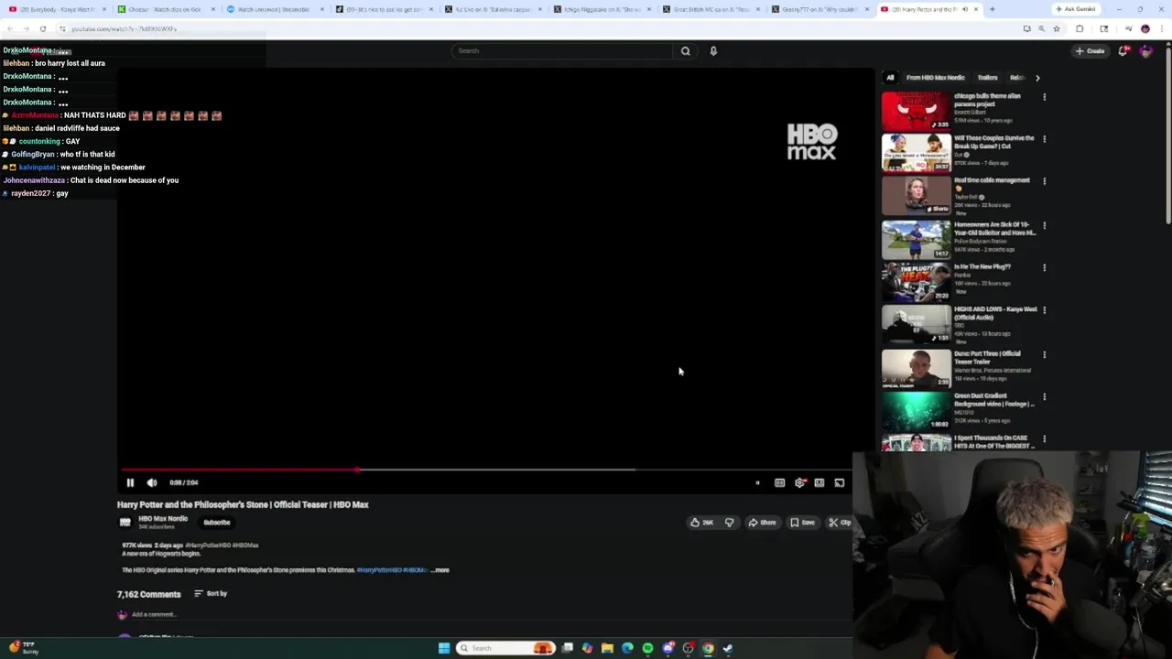Open YouTube notifications bell
This screenshot has width=1172, height=659.
[x=1123, y=51]
